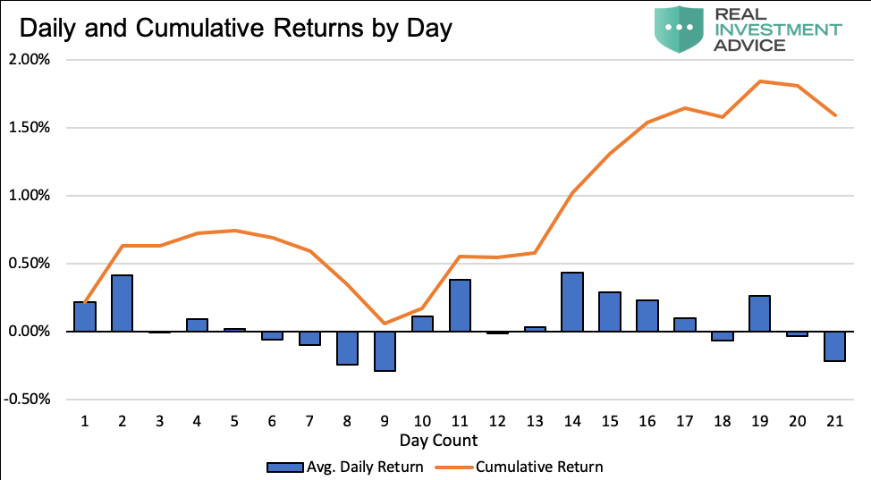Screen dimensions: 871x480
Task: Click the Day 11 blue bar
Action: [x=460, y=306]
